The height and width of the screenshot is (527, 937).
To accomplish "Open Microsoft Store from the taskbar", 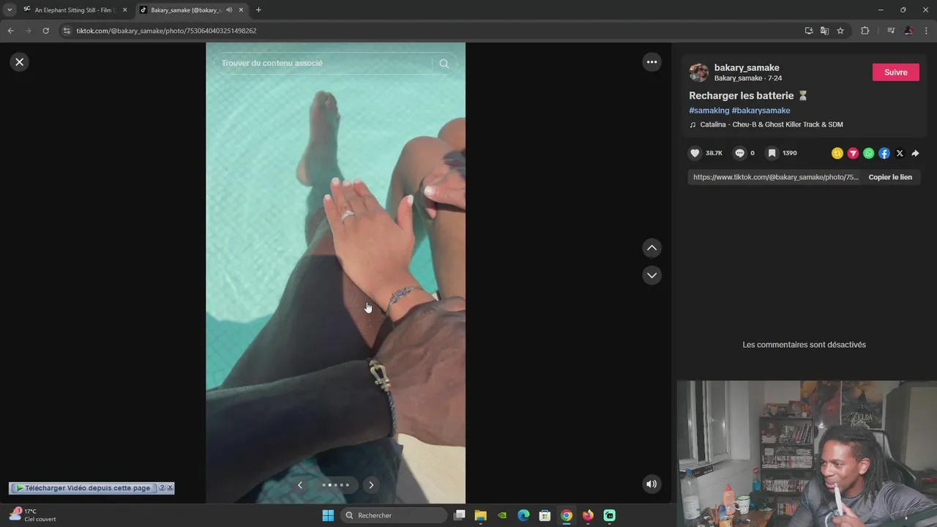I will tap(545, 515).
